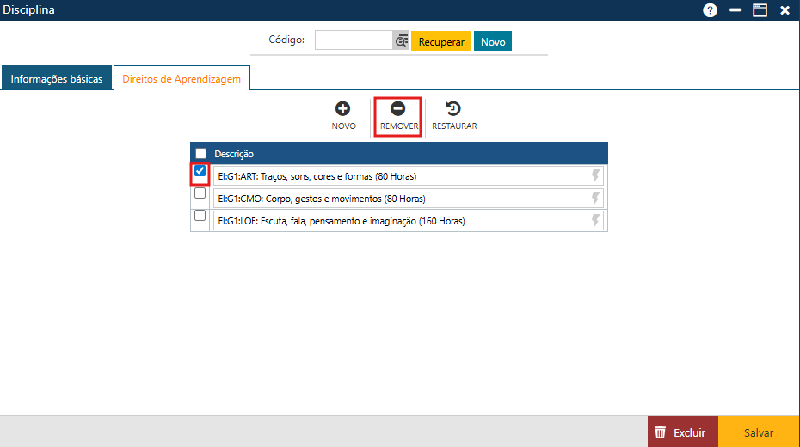Restore the window using the title bar icon

click(760, 10)
